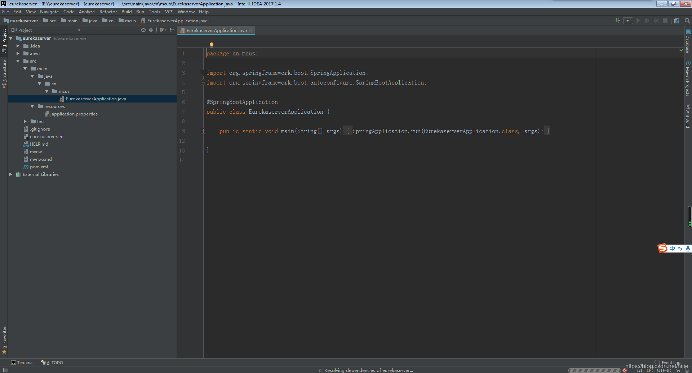Open the LF line separator selector
692x373 pixels.
(x=650, y=370)
